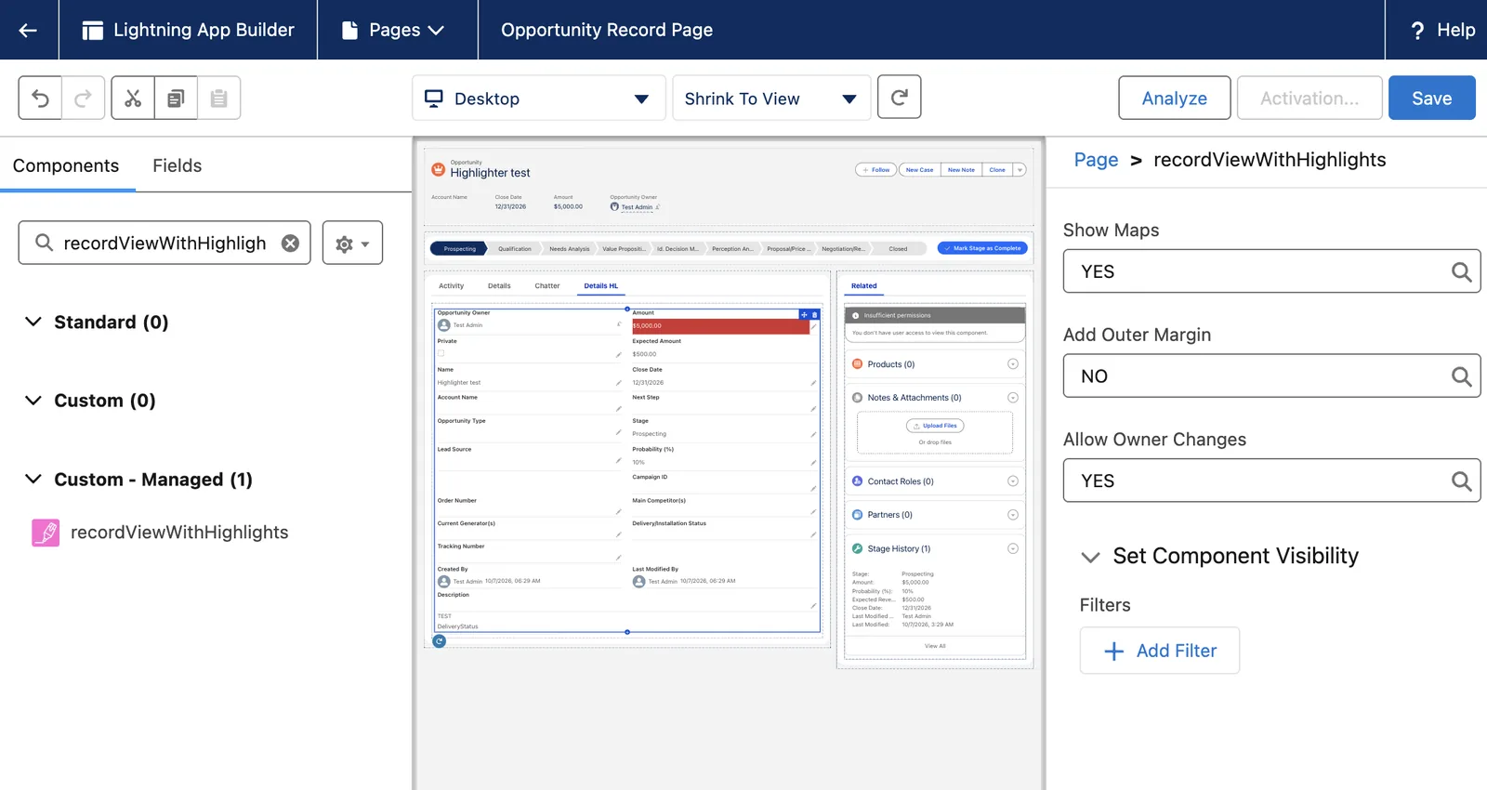The height and width of the screenshot is (790, 1487).
Task: Click the Add Outer Margin input field
Action: (x=1271, y=376)
